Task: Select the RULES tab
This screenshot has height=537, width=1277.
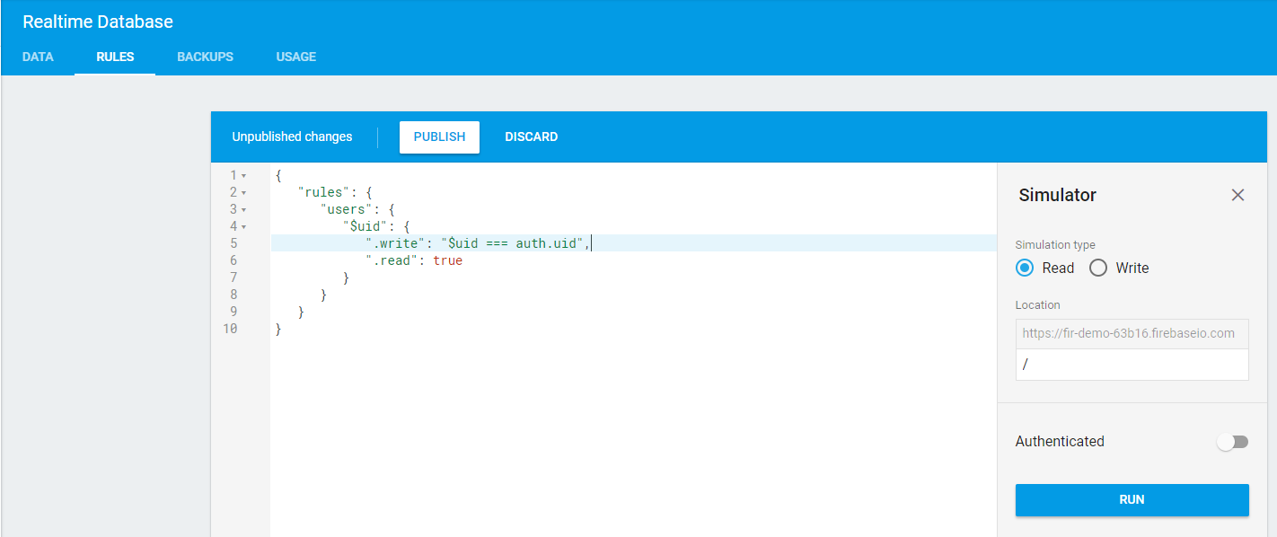Action: (x=115, y=57)
